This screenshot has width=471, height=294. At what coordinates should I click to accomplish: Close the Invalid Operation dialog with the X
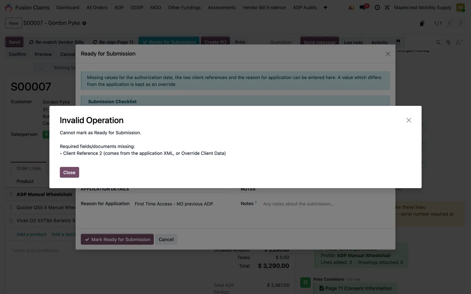click(409, 120)
